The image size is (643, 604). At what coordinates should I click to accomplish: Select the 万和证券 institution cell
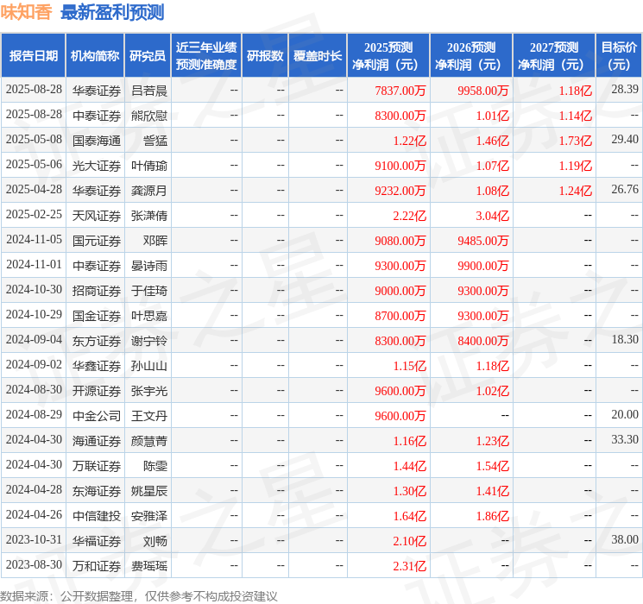coord(97,566)
